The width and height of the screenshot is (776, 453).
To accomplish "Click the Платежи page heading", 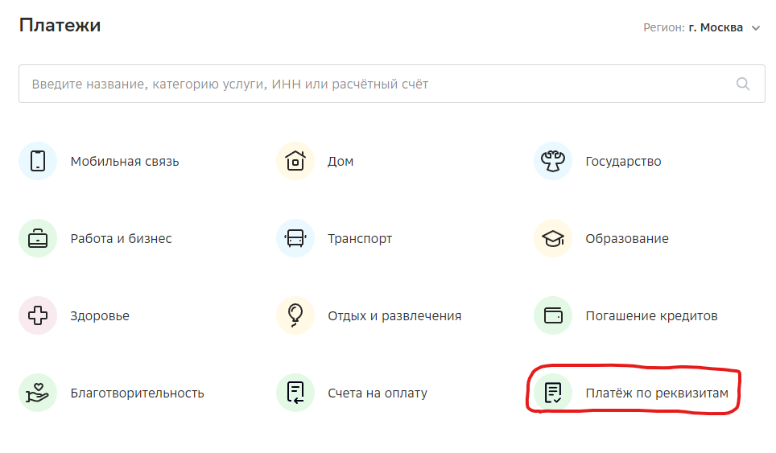I will [60, 25].
